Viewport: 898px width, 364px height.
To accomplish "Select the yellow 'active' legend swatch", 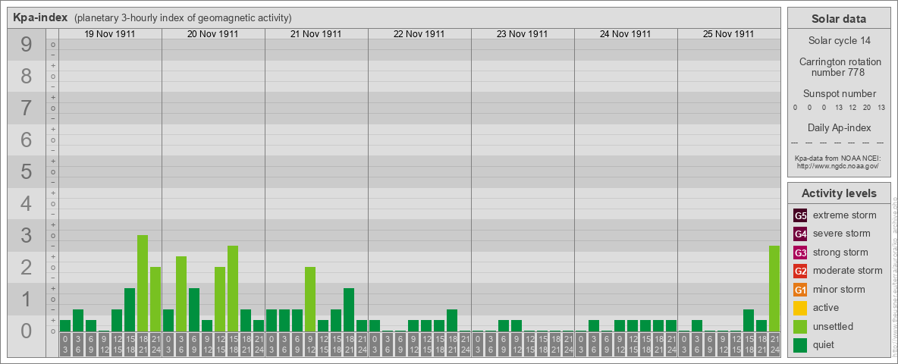I will tap(800, 308).
